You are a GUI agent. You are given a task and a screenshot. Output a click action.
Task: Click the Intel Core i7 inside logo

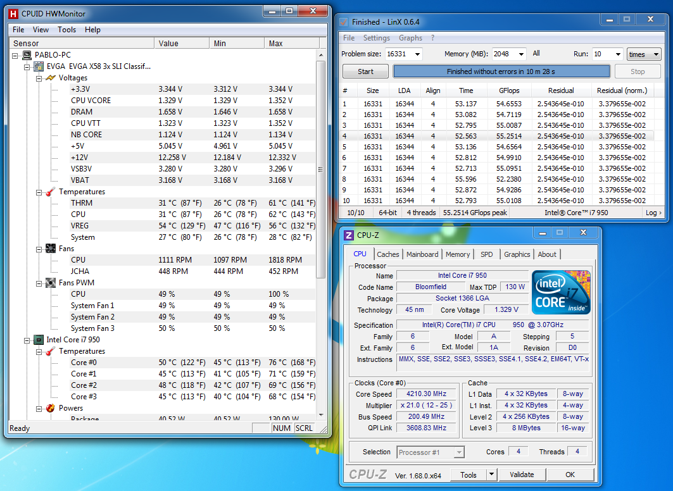561,292
